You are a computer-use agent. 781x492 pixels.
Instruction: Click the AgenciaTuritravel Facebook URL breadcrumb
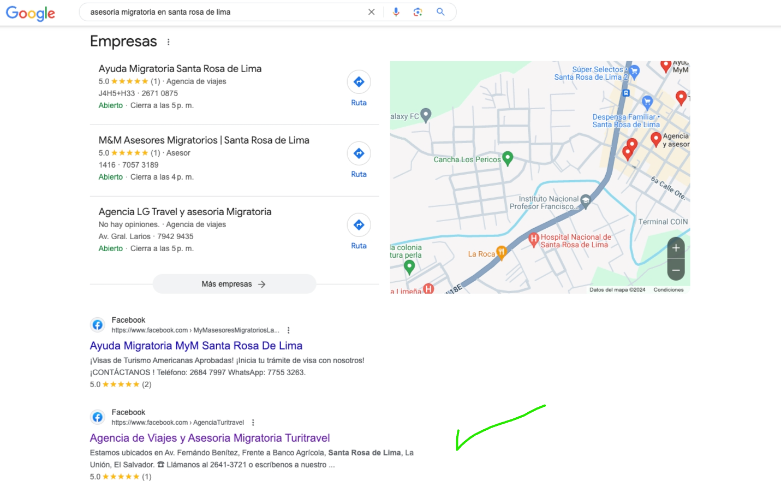coord(178,423)
